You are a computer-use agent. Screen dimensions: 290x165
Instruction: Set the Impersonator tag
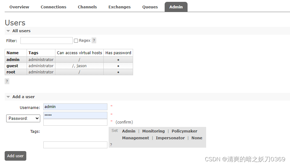tap(170, 138)
